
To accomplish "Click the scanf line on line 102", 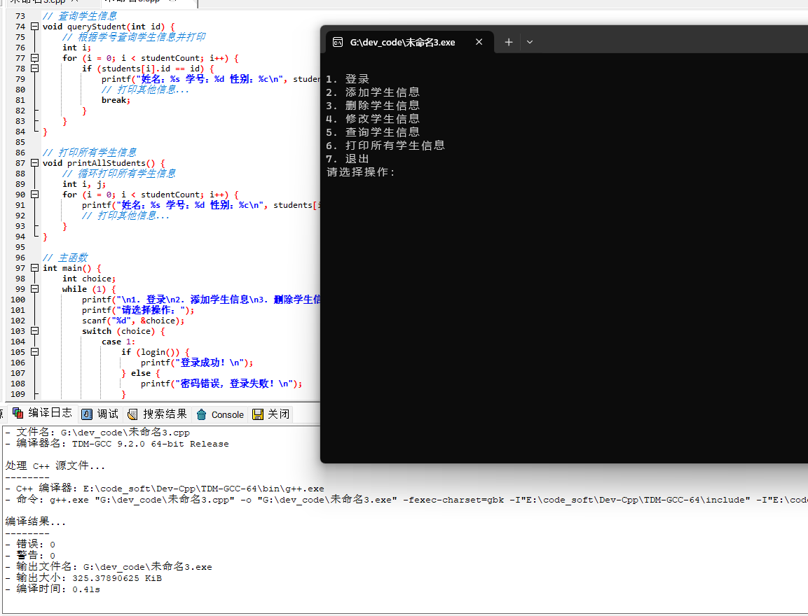I will 133,321.
